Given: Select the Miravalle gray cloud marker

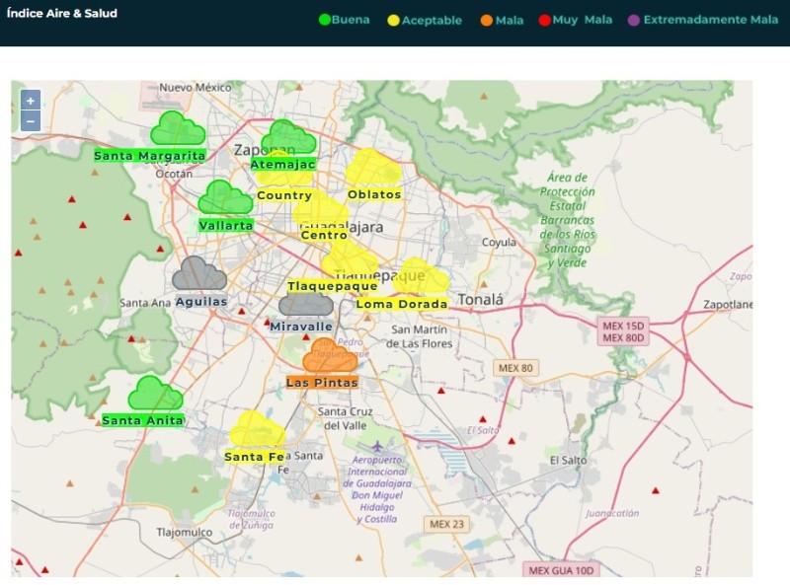Looking at the screenshot, I should click(305, 304).
